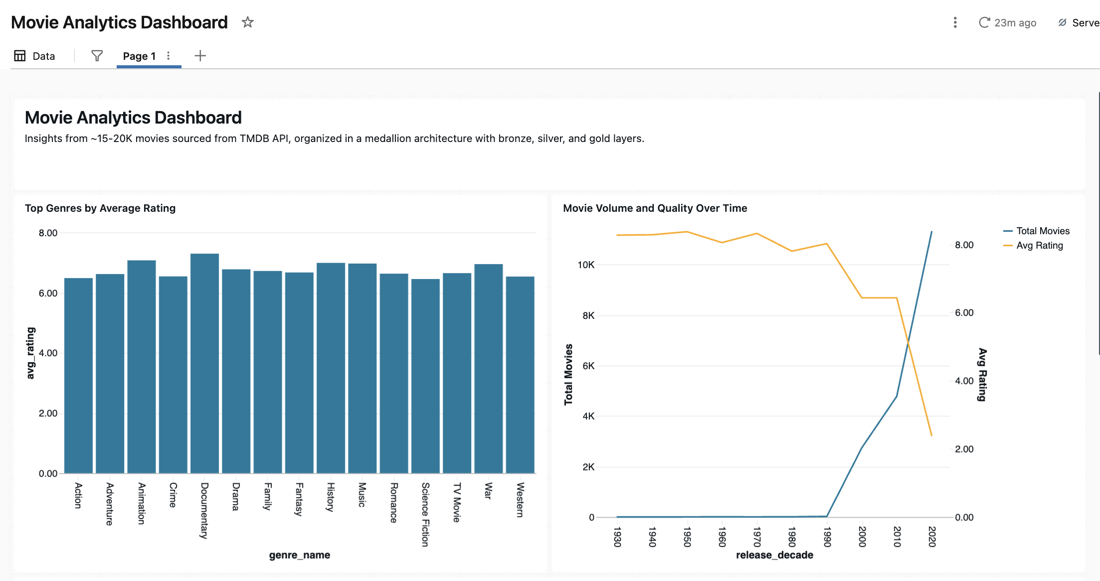The height and width of the screenshot is (581, 1100).
Task: Click Movie Volume and Quality Over Time title
Action: (655, 208)
